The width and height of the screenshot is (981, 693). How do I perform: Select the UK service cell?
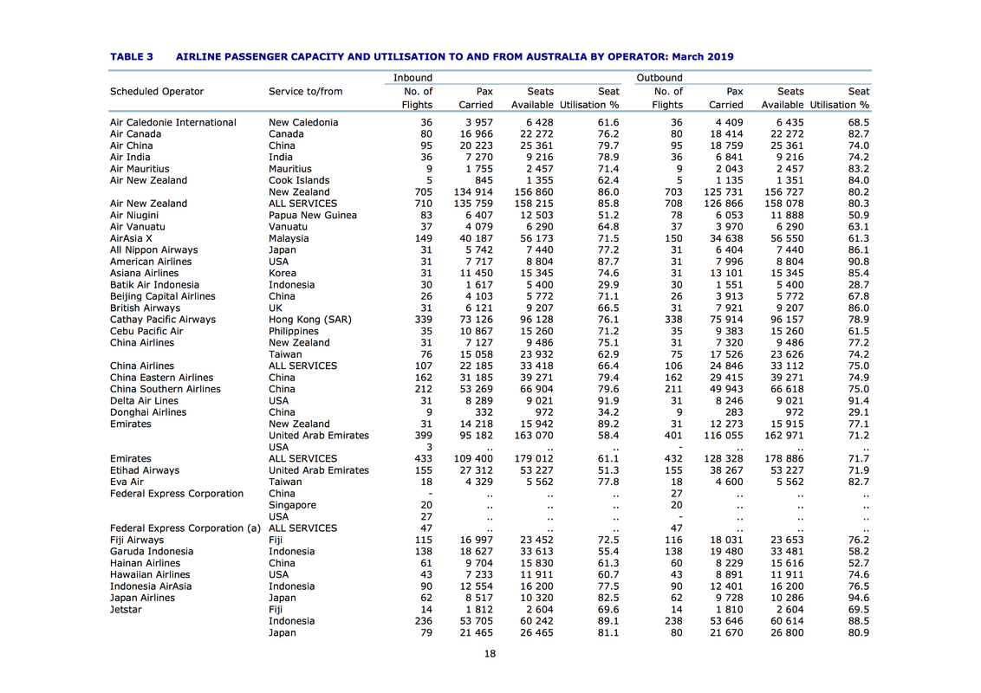point(276,308)
